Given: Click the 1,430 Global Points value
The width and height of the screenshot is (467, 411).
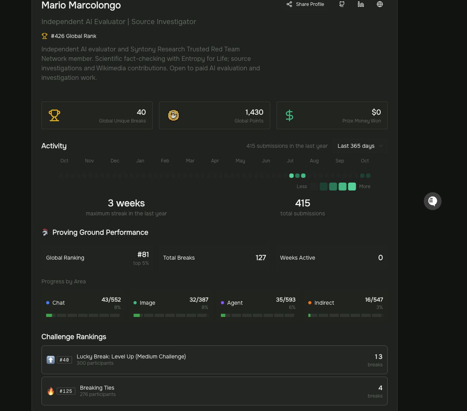Looking at the screenshot, I should click(x=254, y=112).
